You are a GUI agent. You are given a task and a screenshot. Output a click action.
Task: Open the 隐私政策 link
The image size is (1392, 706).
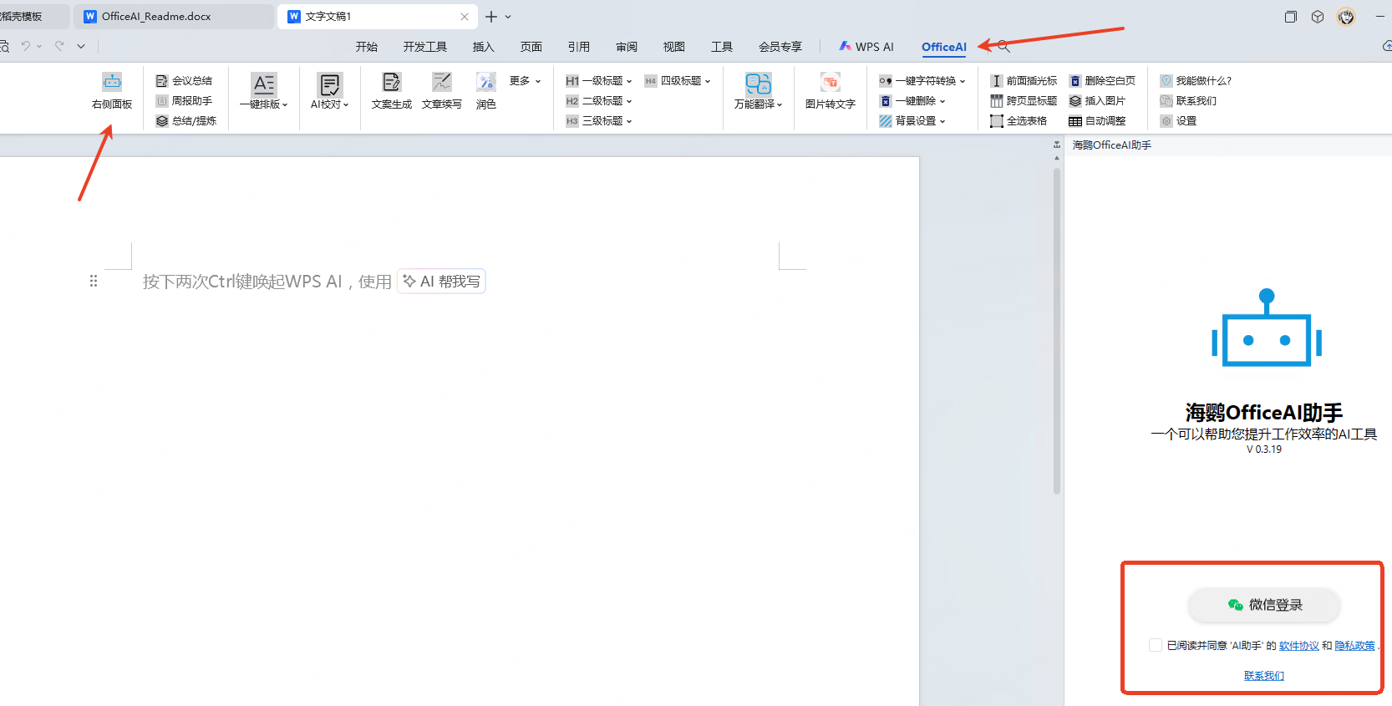[1354, 645]
